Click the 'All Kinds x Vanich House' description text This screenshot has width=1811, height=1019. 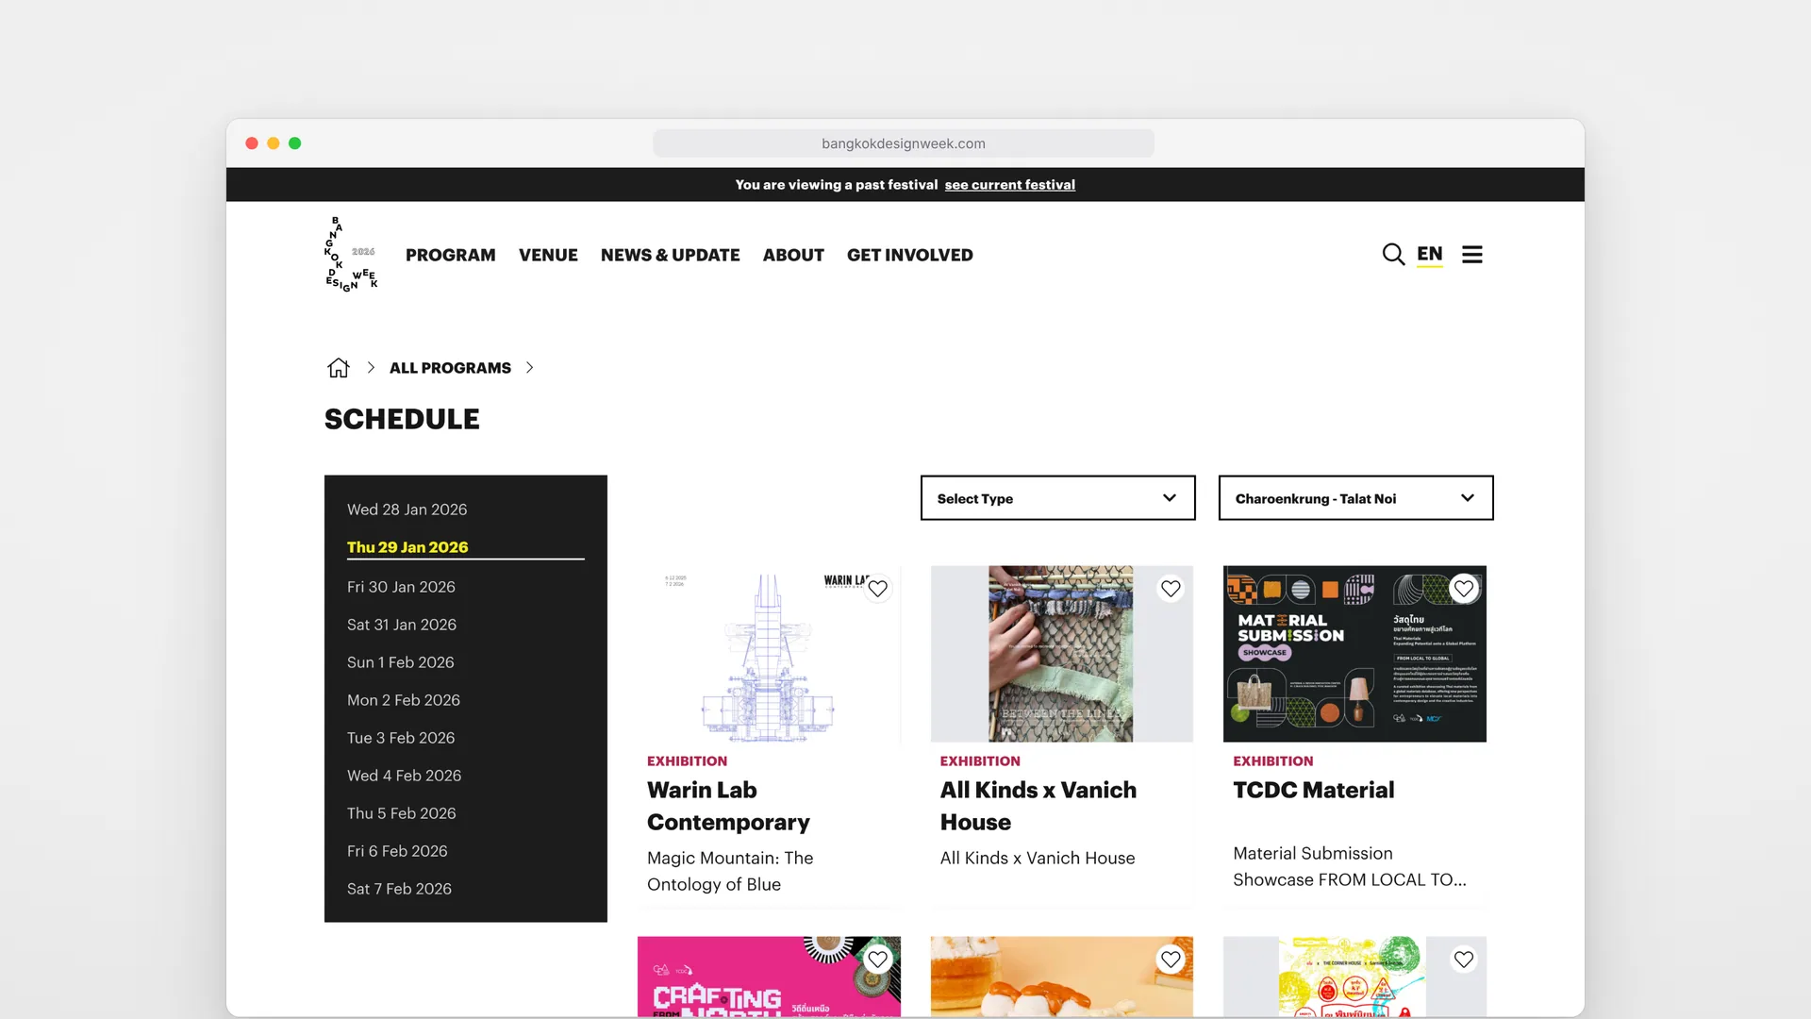coord(1038,858)
